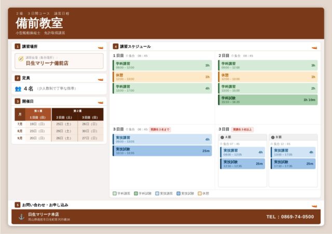
Task: Select 1日目 学科講習 09:00–12:00 block
Action: click(x=162, y=65)
